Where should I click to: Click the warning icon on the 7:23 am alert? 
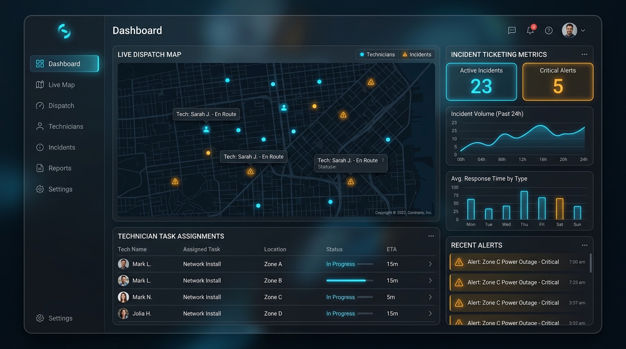[459, 282]
